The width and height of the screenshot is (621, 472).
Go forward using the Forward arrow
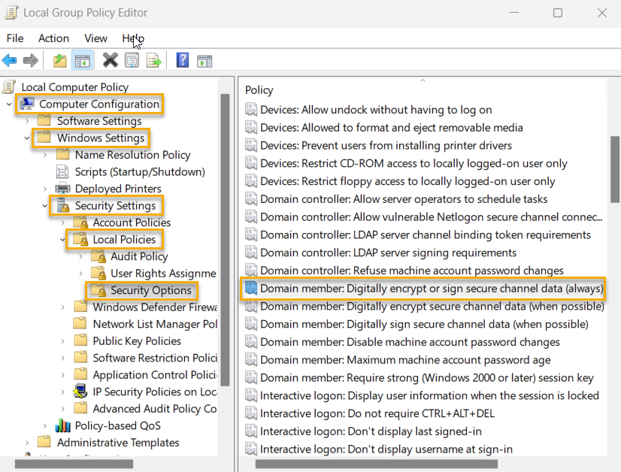30,61
